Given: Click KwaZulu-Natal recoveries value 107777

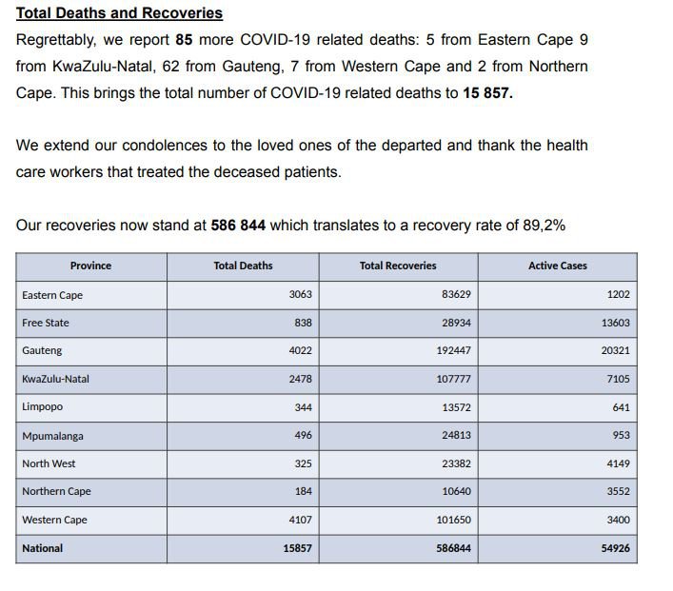Looking at the screenshot, I should point(454,379).
